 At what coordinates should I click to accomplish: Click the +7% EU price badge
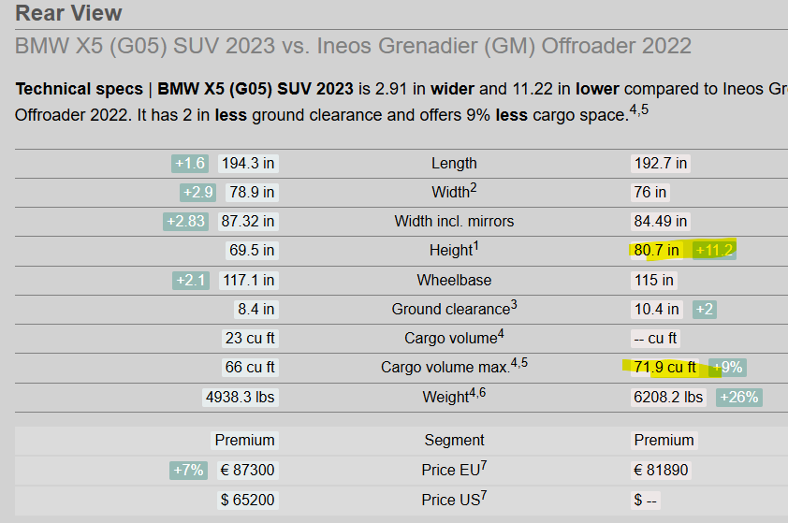click(188, 470)
